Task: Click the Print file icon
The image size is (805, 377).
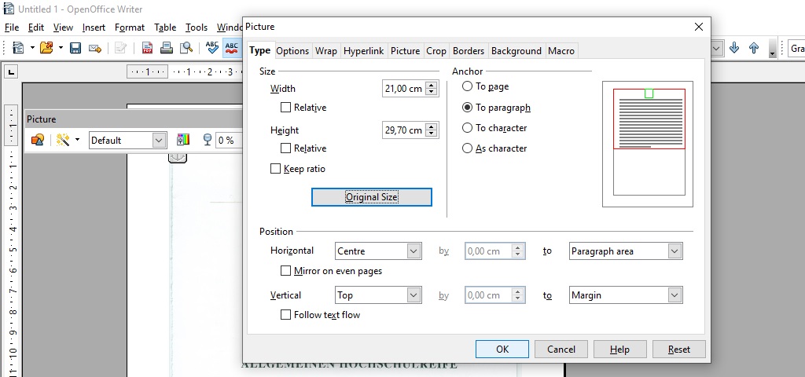Action: 167,48
